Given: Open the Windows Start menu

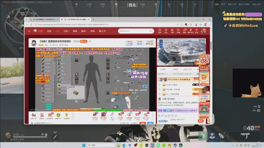Looking at the screenshot, I should (84, 145).
